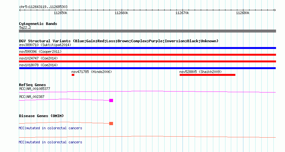Click the nsv599396 red loss variant bar

[x=147, y=55]
